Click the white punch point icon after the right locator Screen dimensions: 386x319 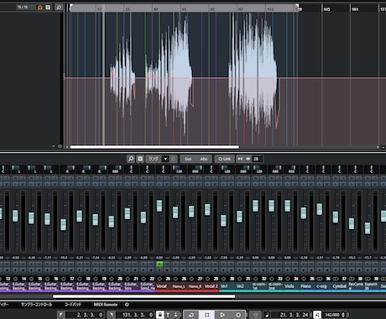click(159, 315)
